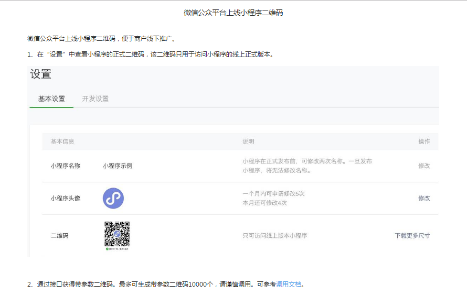Screen dimensions: 467x295
Task: Click 修改 for the 小程序头像 row
Action: point(424,198)
